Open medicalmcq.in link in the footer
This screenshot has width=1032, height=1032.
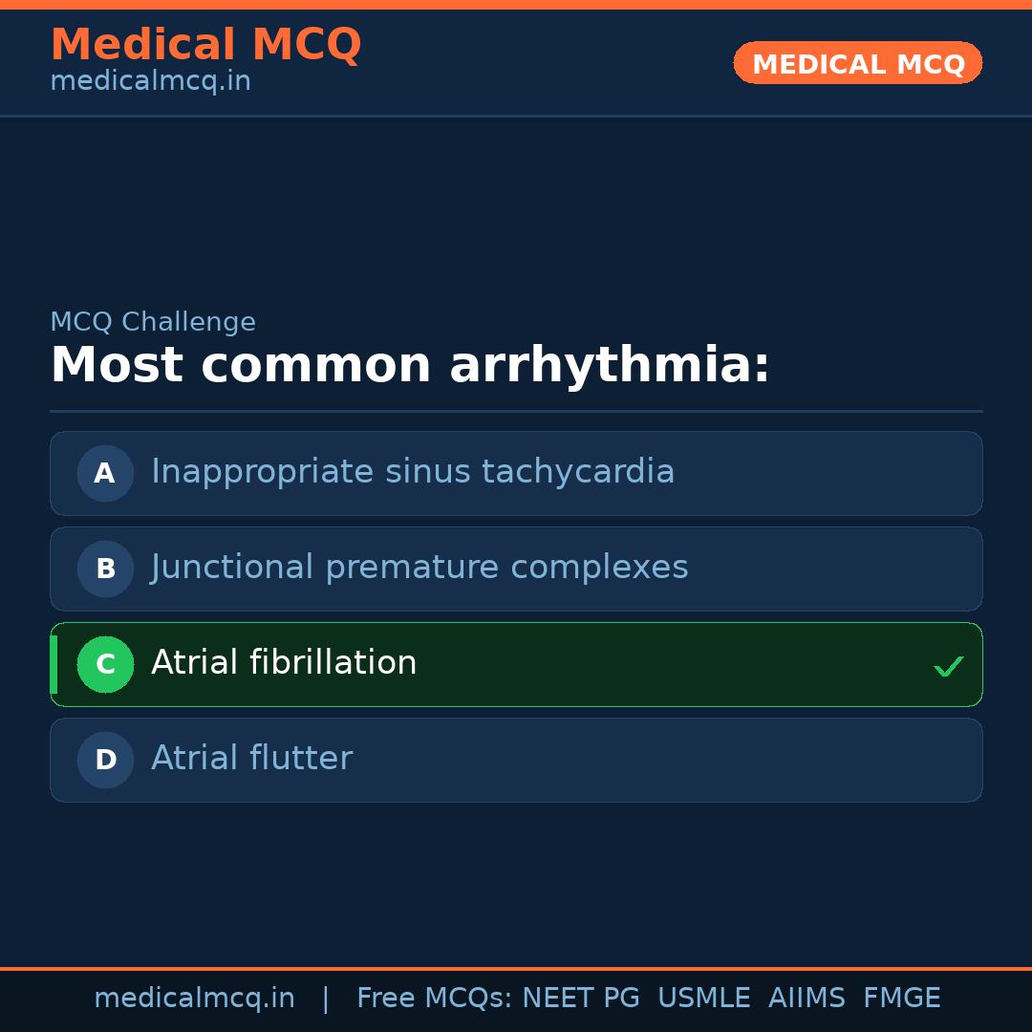point(194,999)
